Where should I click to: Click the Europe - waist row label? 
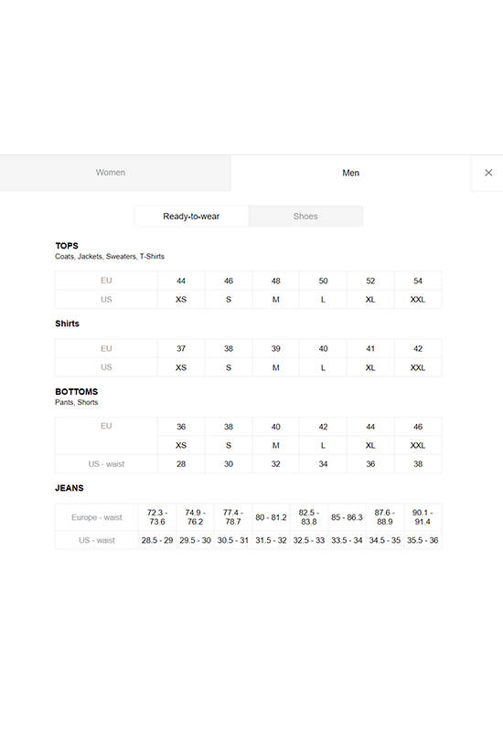tap(97, 517)
